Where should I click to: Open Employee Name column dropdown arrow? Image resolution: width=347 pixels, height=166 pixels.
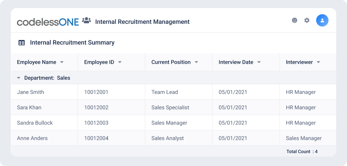[x=62, y=62]
